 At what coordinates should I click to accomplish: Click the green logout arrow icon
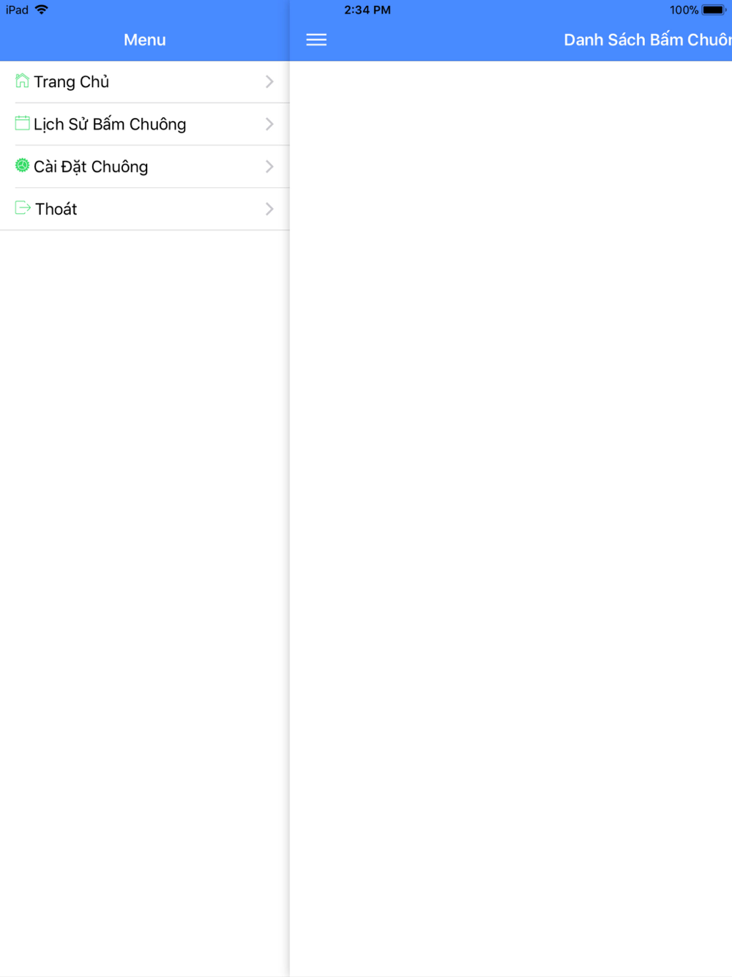pyautogui.click(x=23, y=208)
